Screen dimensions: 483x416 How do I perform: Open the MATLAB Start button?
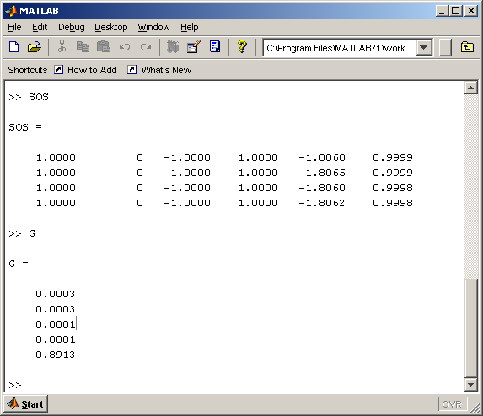pos(26,403)
